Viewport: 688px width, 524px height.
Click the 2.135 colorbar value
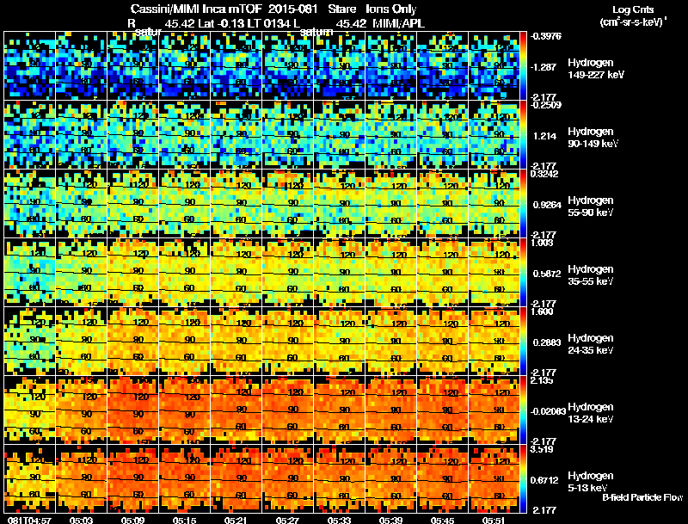(x=542, y=380)
